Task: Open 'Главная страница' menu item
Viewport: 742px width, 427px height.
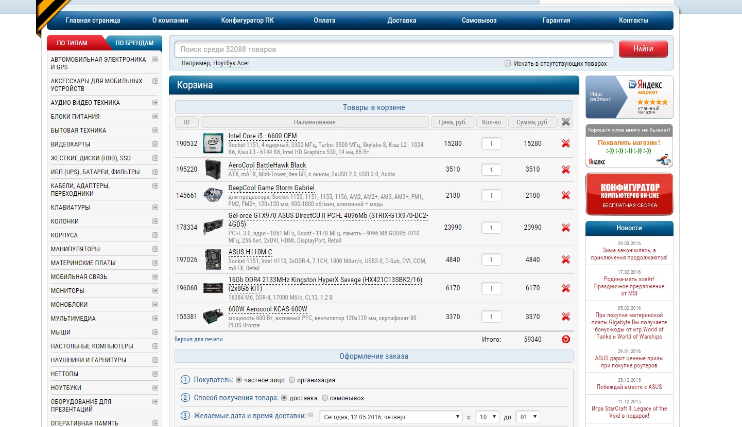Action: point(93,21)
